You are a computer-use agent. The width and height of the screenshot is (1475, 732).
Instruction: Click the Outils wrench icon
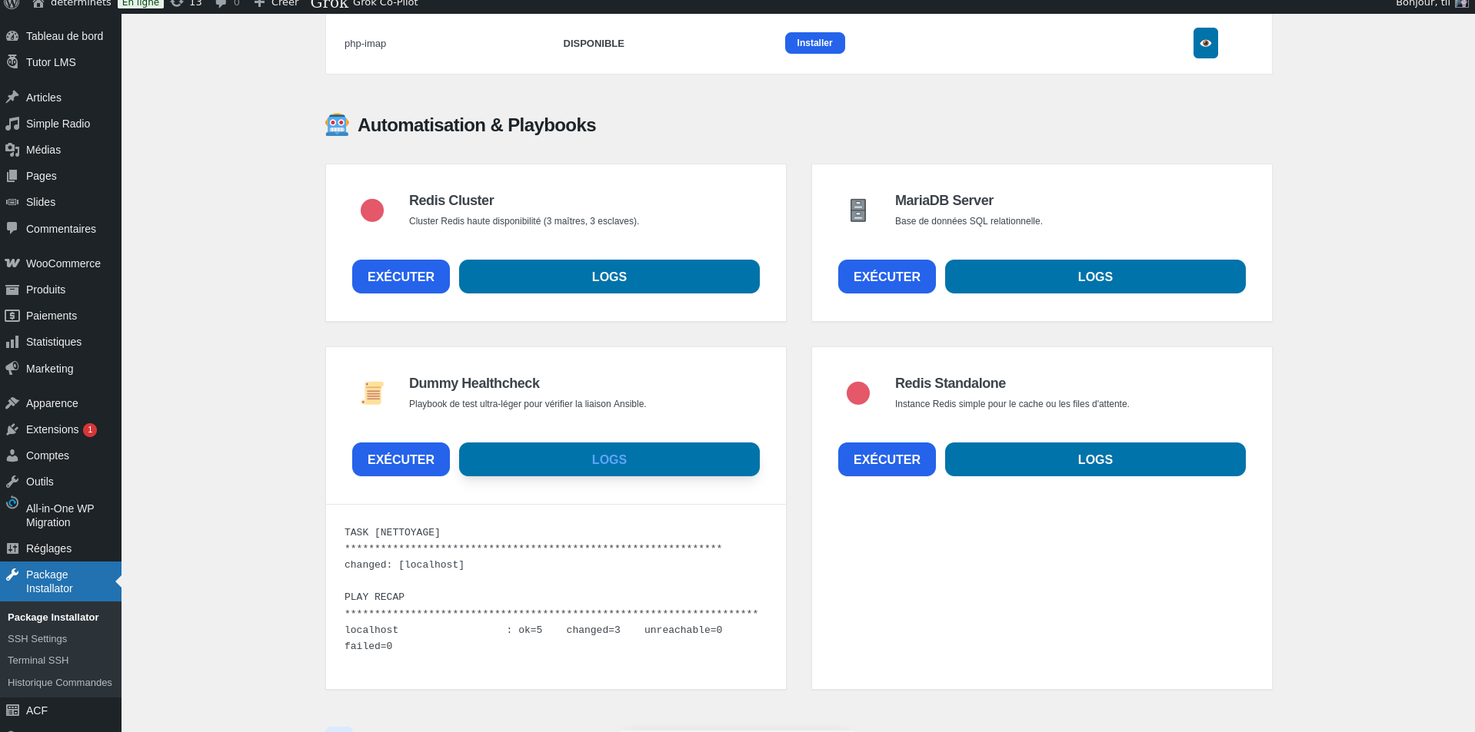point(12,482)
